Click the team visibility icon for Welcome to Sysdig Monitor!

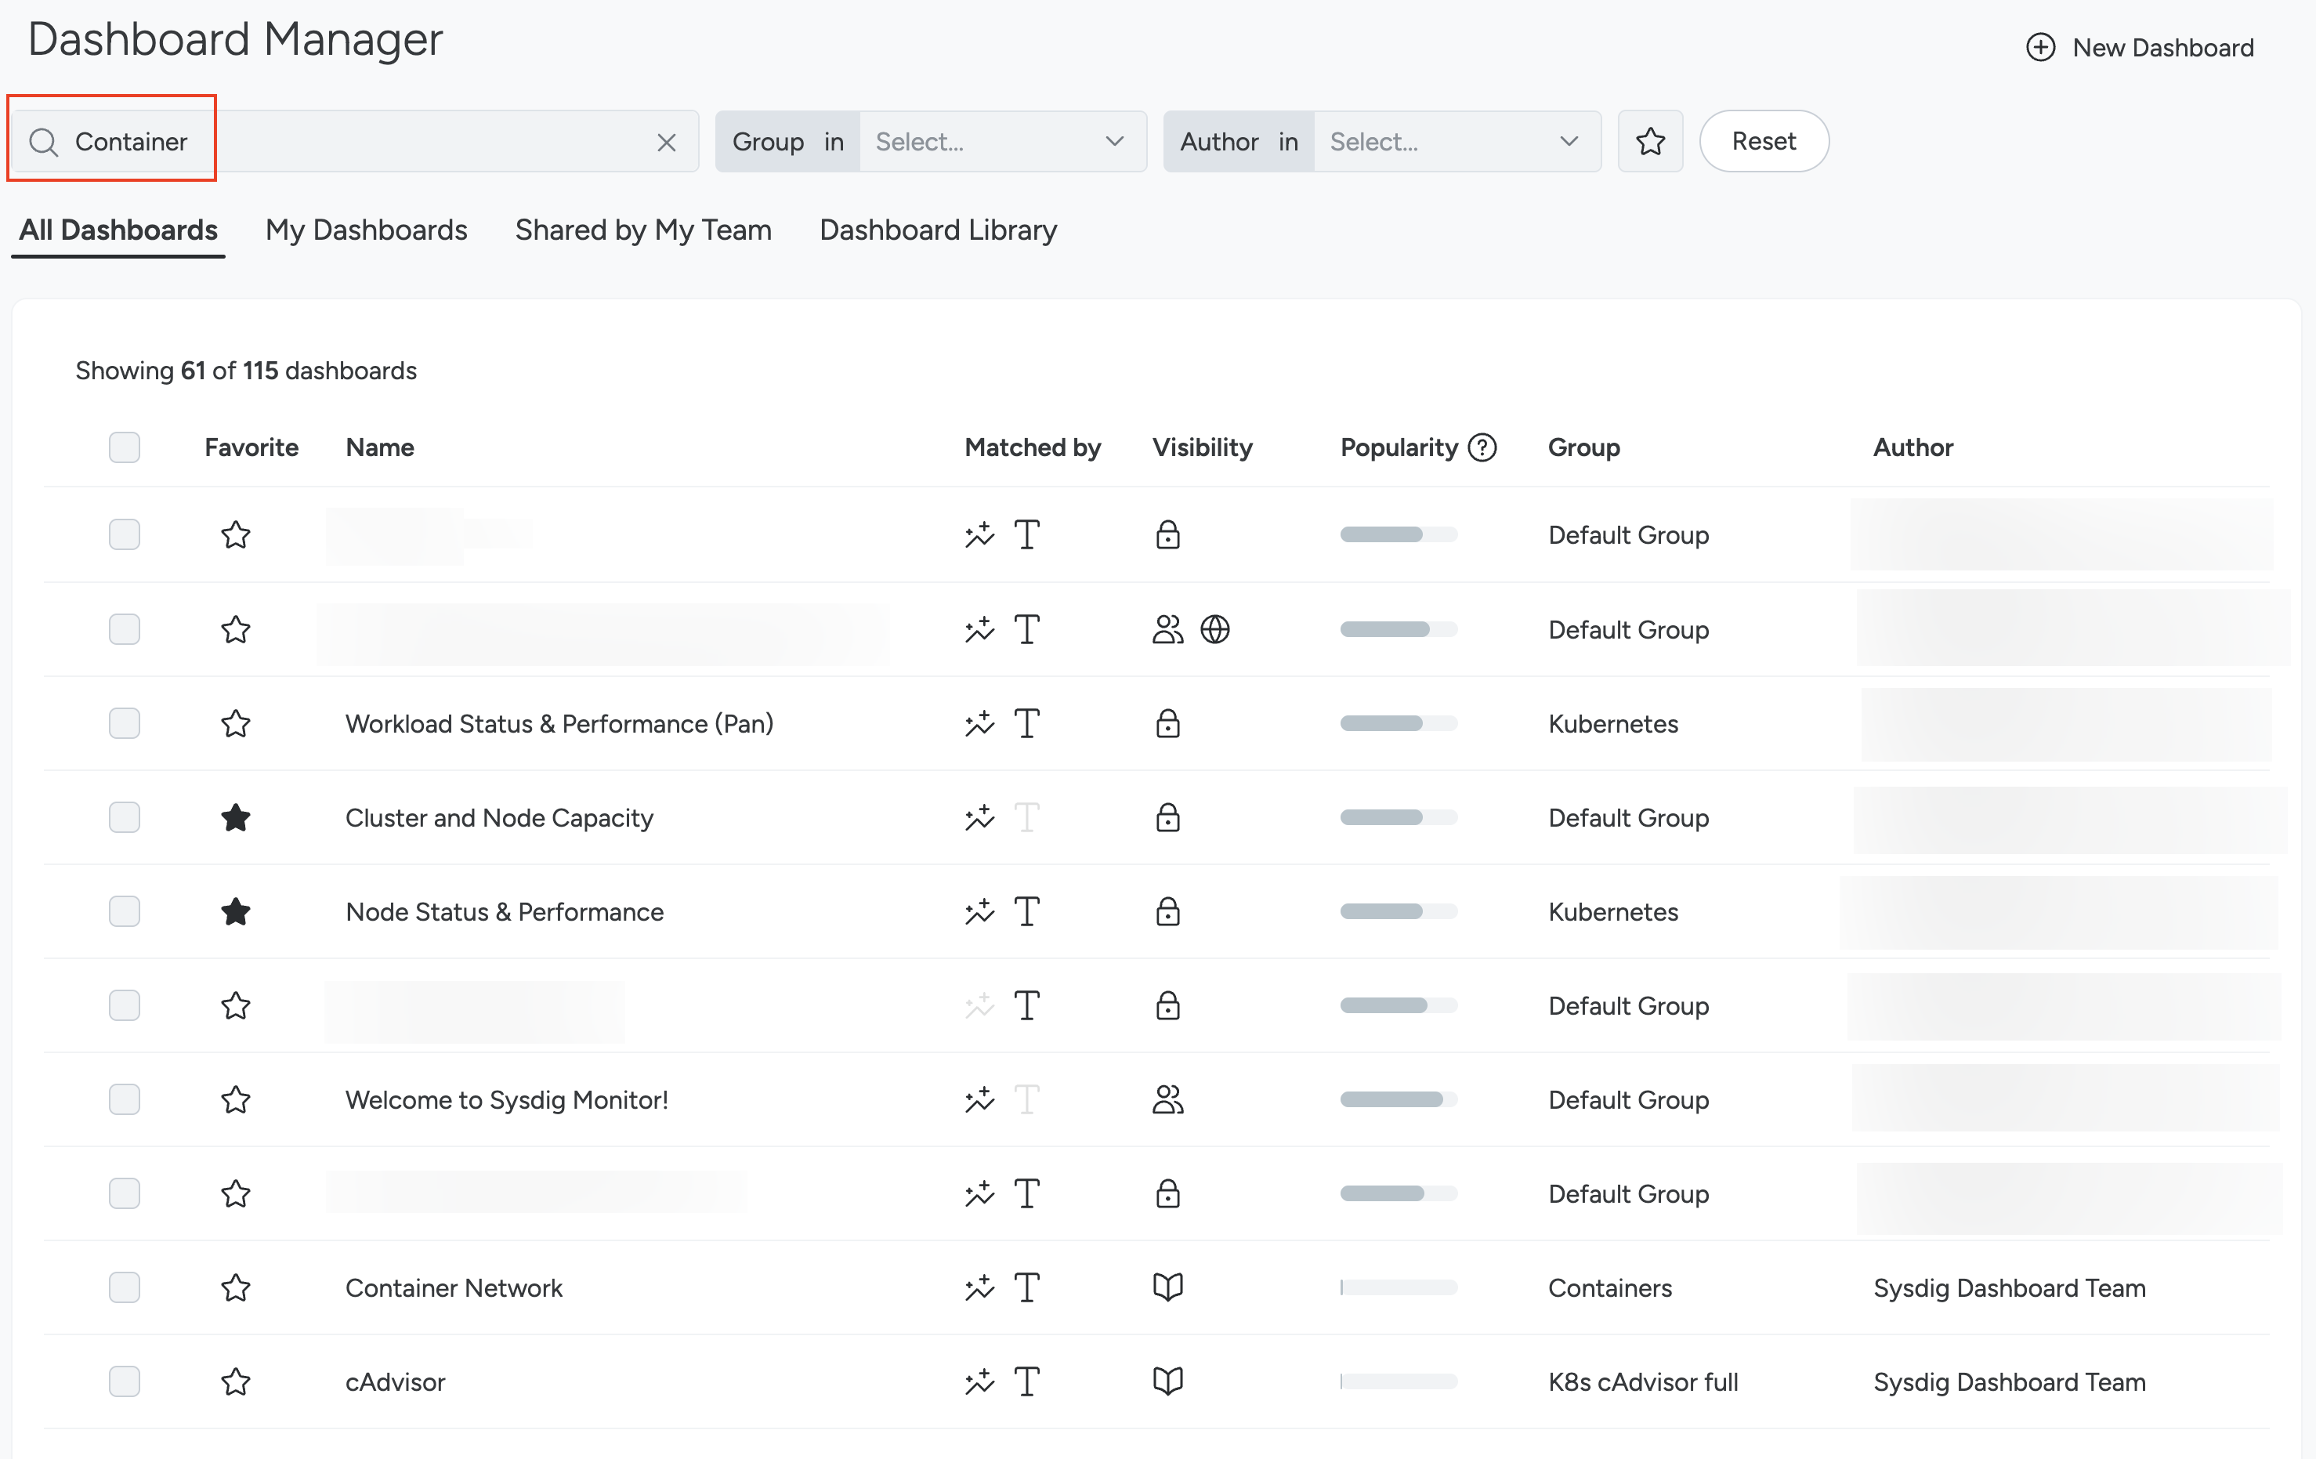pyautogui.click(x=1167, y=1099)
